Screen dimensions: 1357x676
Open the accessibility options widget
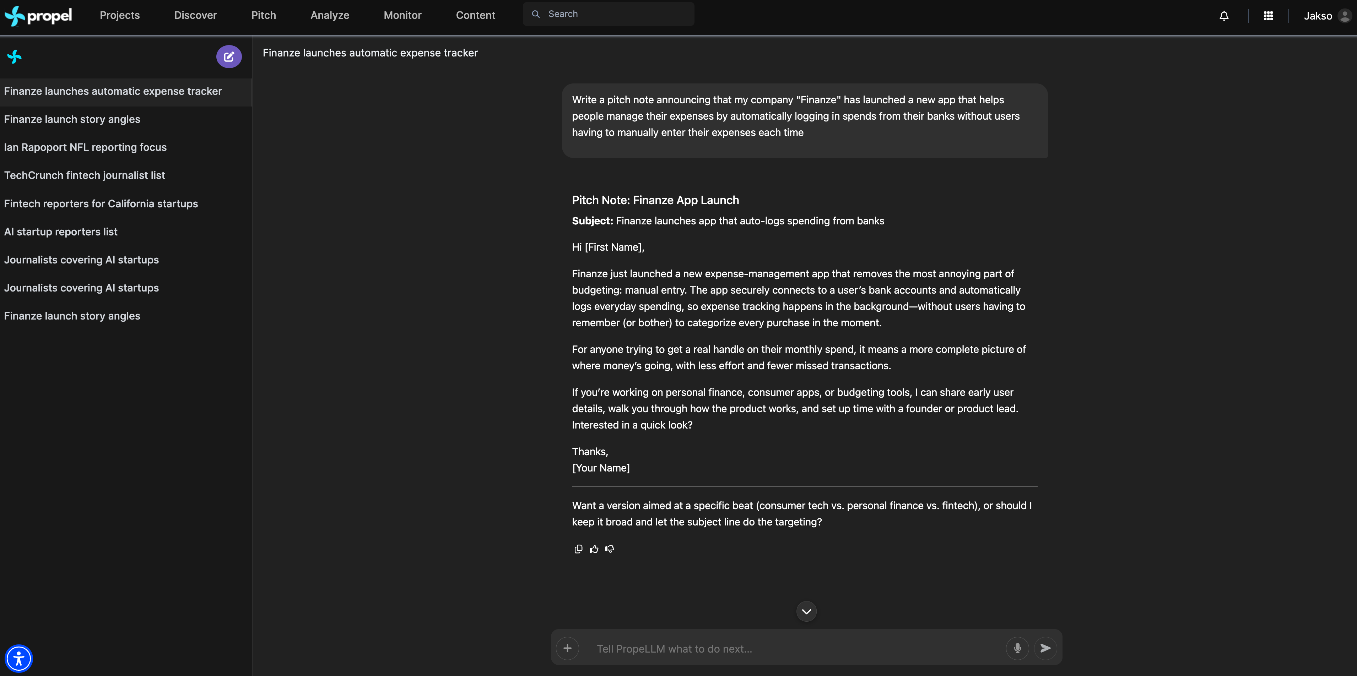point(19,658)
